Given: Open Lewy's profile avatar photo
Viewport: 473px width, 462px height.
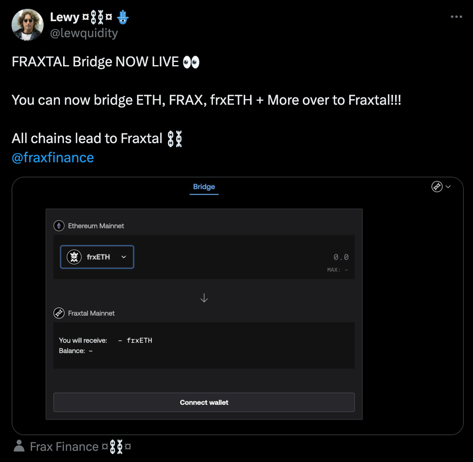Looking at the screenshot, I should pyautogui.click(x=28, y=25).
